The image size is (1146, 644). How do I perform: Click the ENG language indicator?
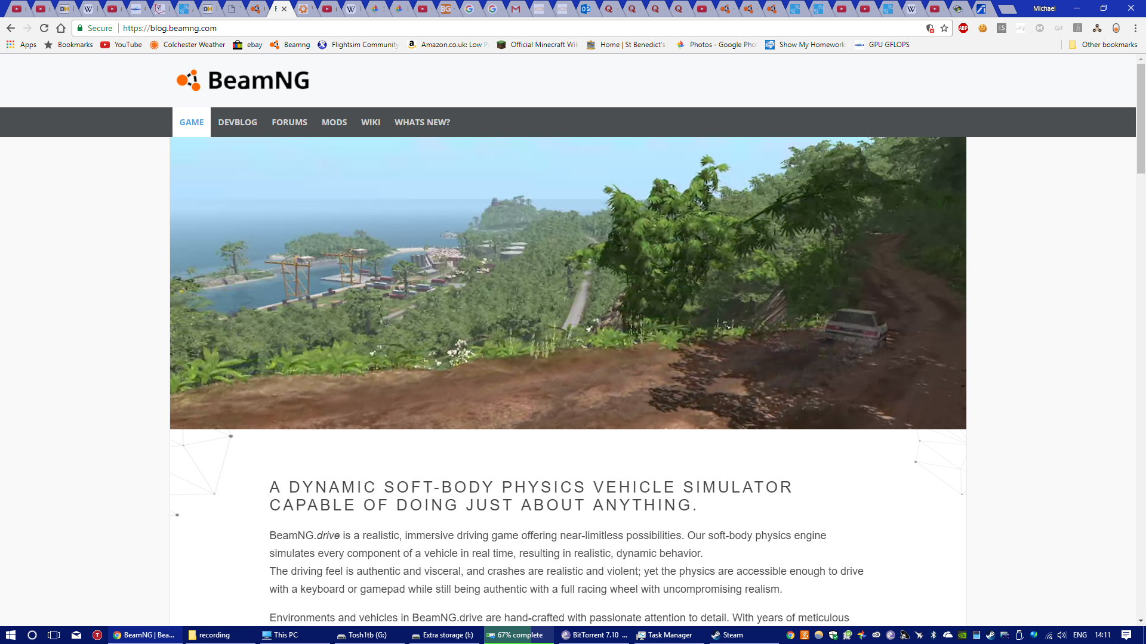(x=1080, y=635)
